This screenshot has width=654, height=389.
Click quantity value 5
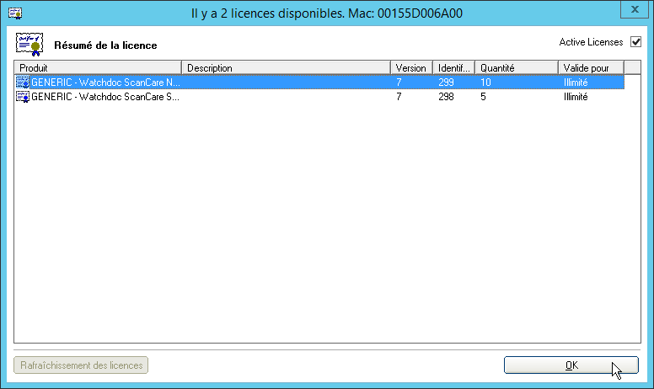tap(483, 97)
